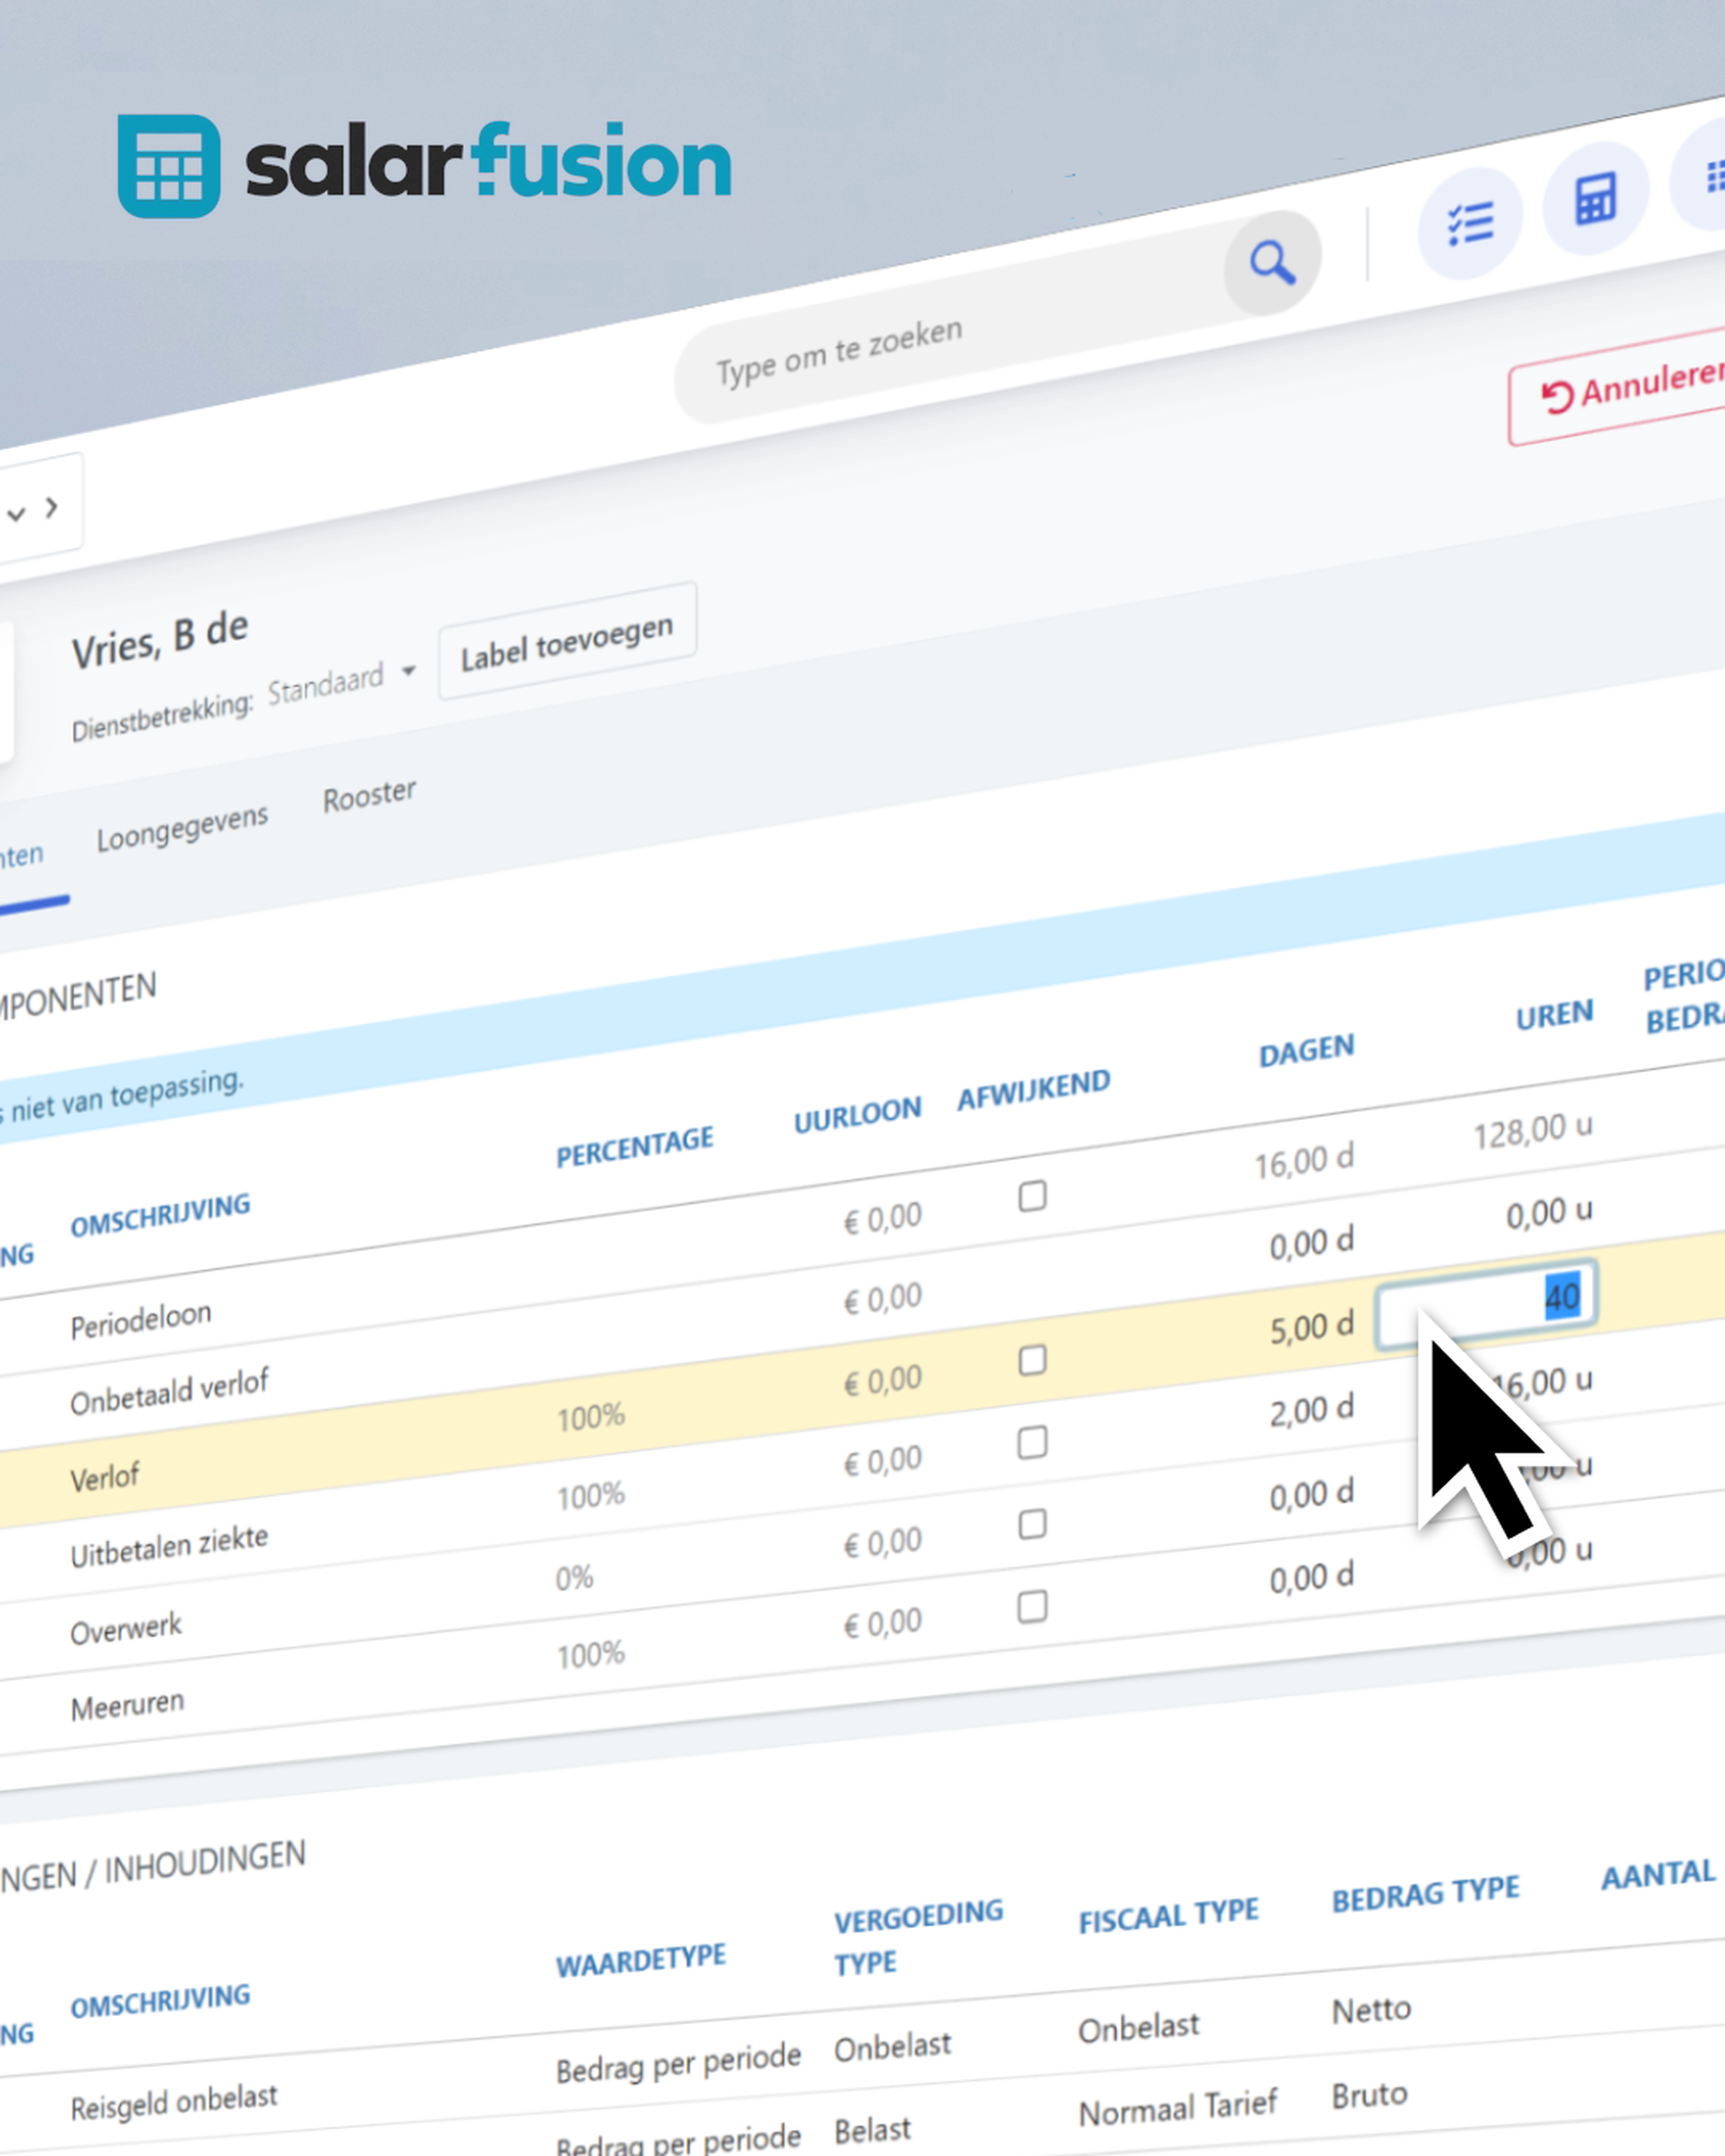Image resolution: width=1725 pixels, height=2156 pixels.
Task: Select employee name 'Vries, B de'
Action: pyautogui.click(x=159, y=640)
